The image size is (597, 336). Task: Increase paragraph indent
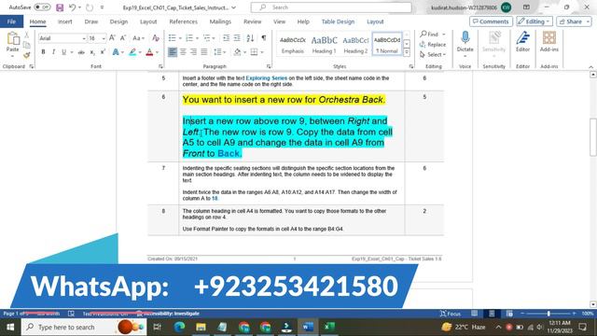tap(237, 38)
